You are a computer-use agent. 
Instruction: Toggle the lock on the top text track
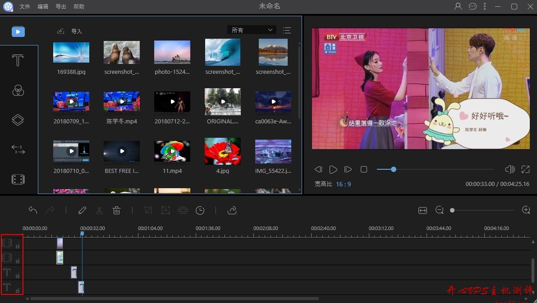(x=17, y=276)
